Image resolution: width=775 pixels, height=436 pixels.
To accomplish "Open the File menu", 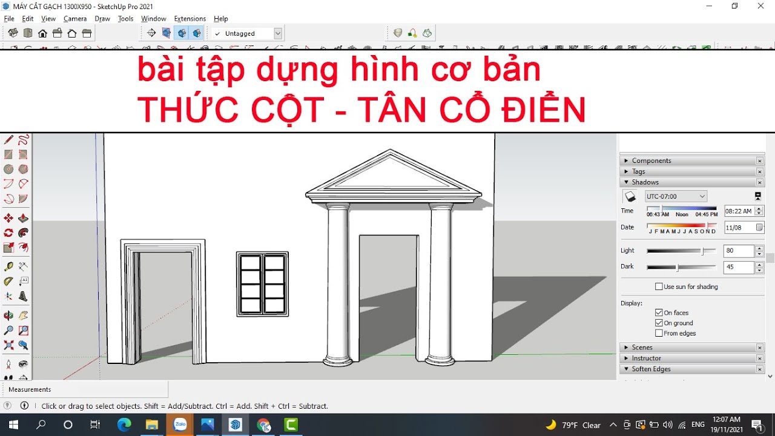I will (x=9, y=19).
